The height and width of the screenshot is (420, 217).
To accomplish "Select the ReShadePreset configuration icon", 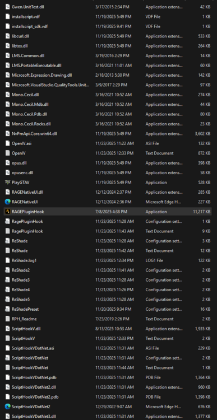I will (x=7, y=309).
